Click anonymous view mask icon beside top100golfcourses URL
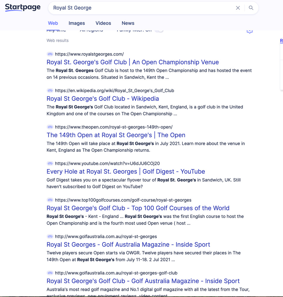The image size is (283, 297). click(50, 200)
